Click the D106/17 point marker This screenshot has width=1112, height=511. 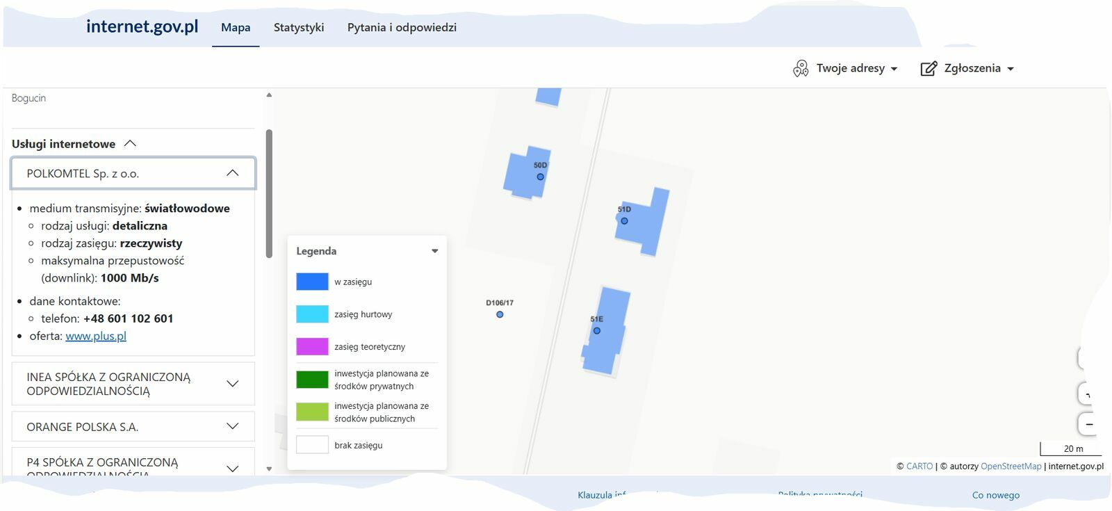pos(500,315)
